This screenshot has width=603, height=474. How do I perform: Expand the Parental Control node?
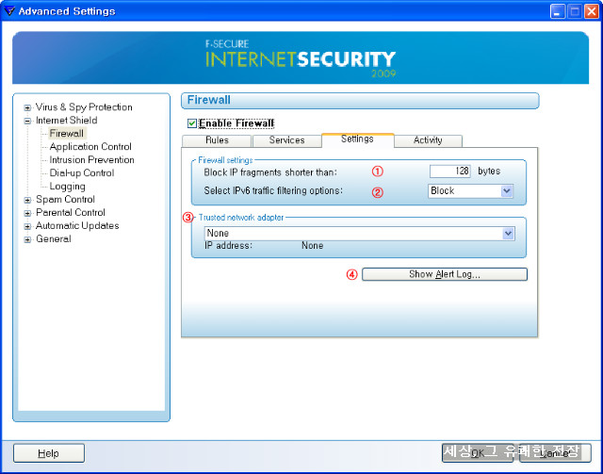pos(27,213)
